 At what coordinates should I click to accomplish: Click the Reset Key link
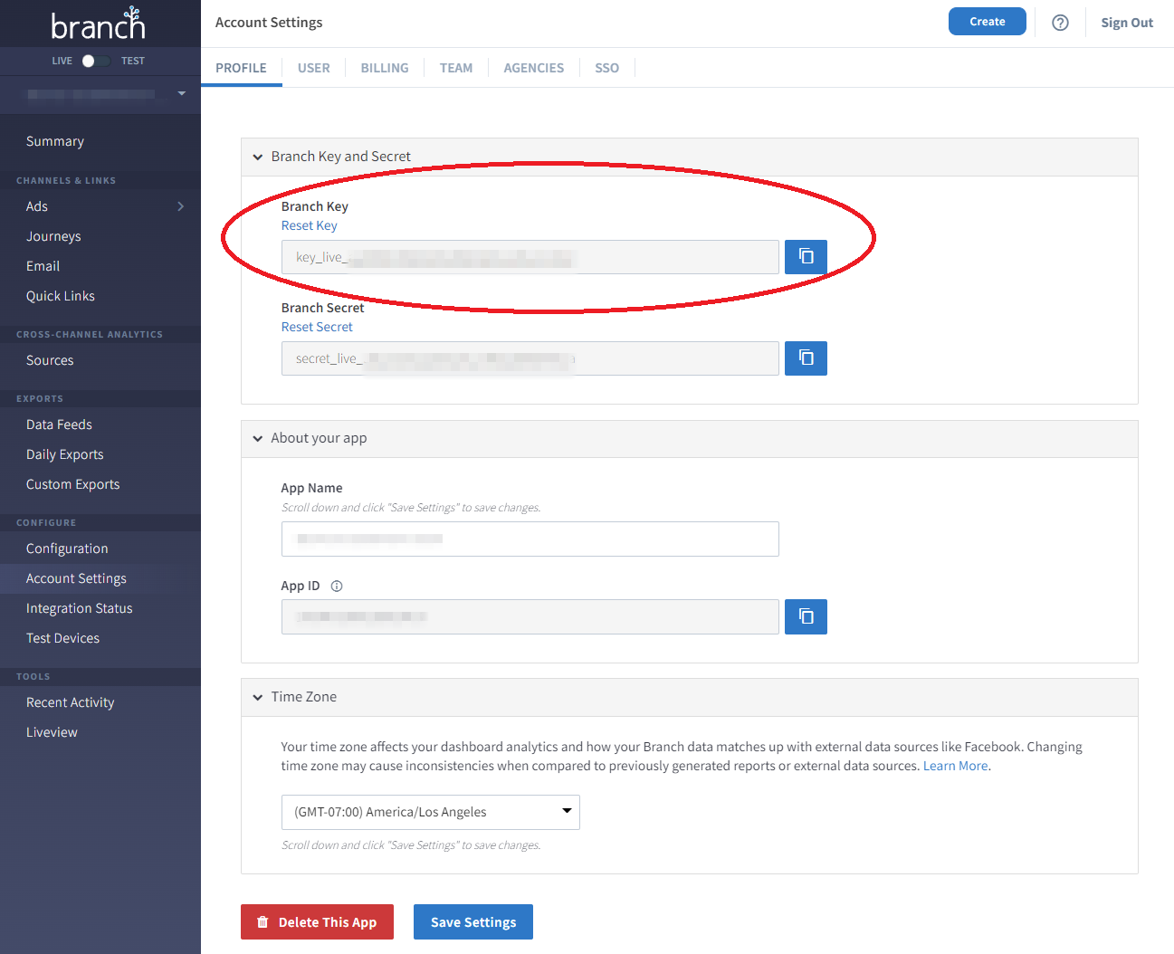(310, 225)
